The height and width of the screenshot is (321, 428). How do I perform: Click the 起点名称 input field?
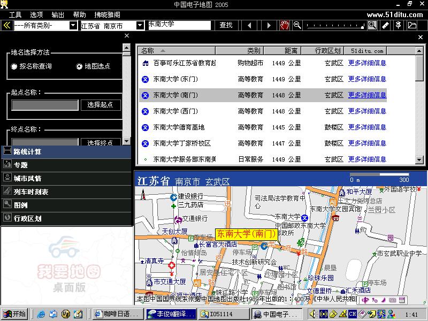coord(45,105)
